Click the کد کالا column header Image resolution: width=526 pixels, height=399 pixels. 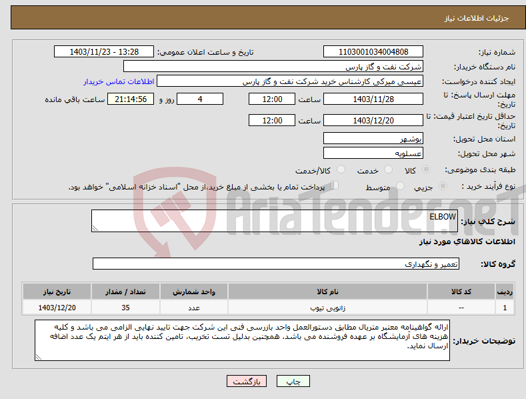[461, 292]
